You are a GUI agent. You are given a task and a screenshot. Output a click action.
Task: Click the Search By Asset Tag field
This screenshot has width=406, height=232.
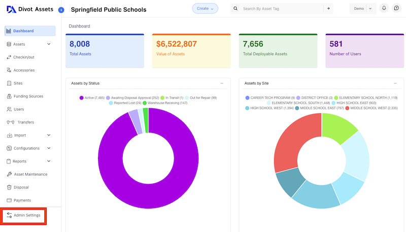click(282, 9)
